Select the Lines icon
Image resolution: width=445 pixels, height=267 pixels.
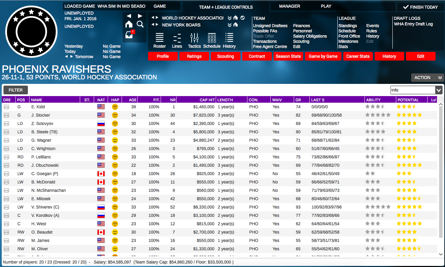[x=177, y=38]
